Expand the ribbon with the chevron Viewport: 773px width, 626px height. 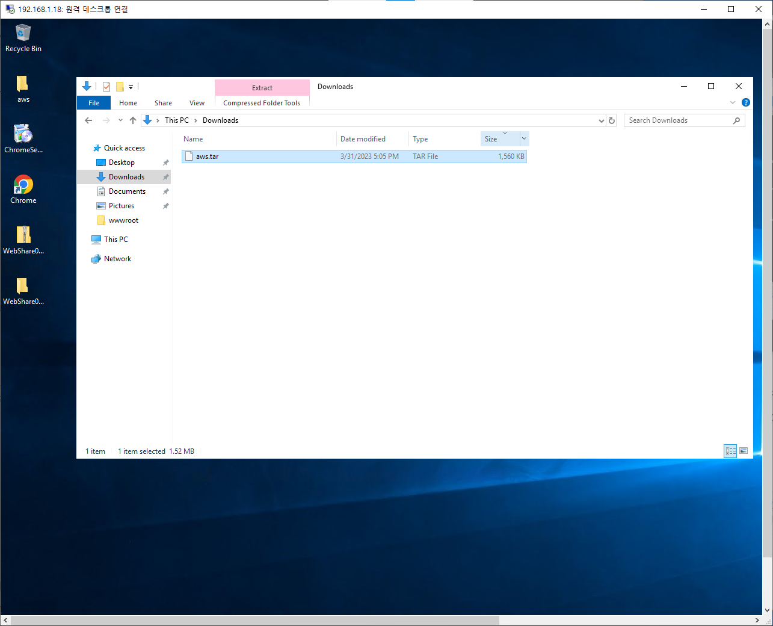[733, 102]
